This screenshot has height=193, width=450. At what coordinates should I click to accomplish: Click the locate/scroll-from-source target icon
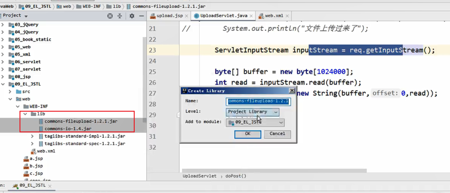point(110,16)
